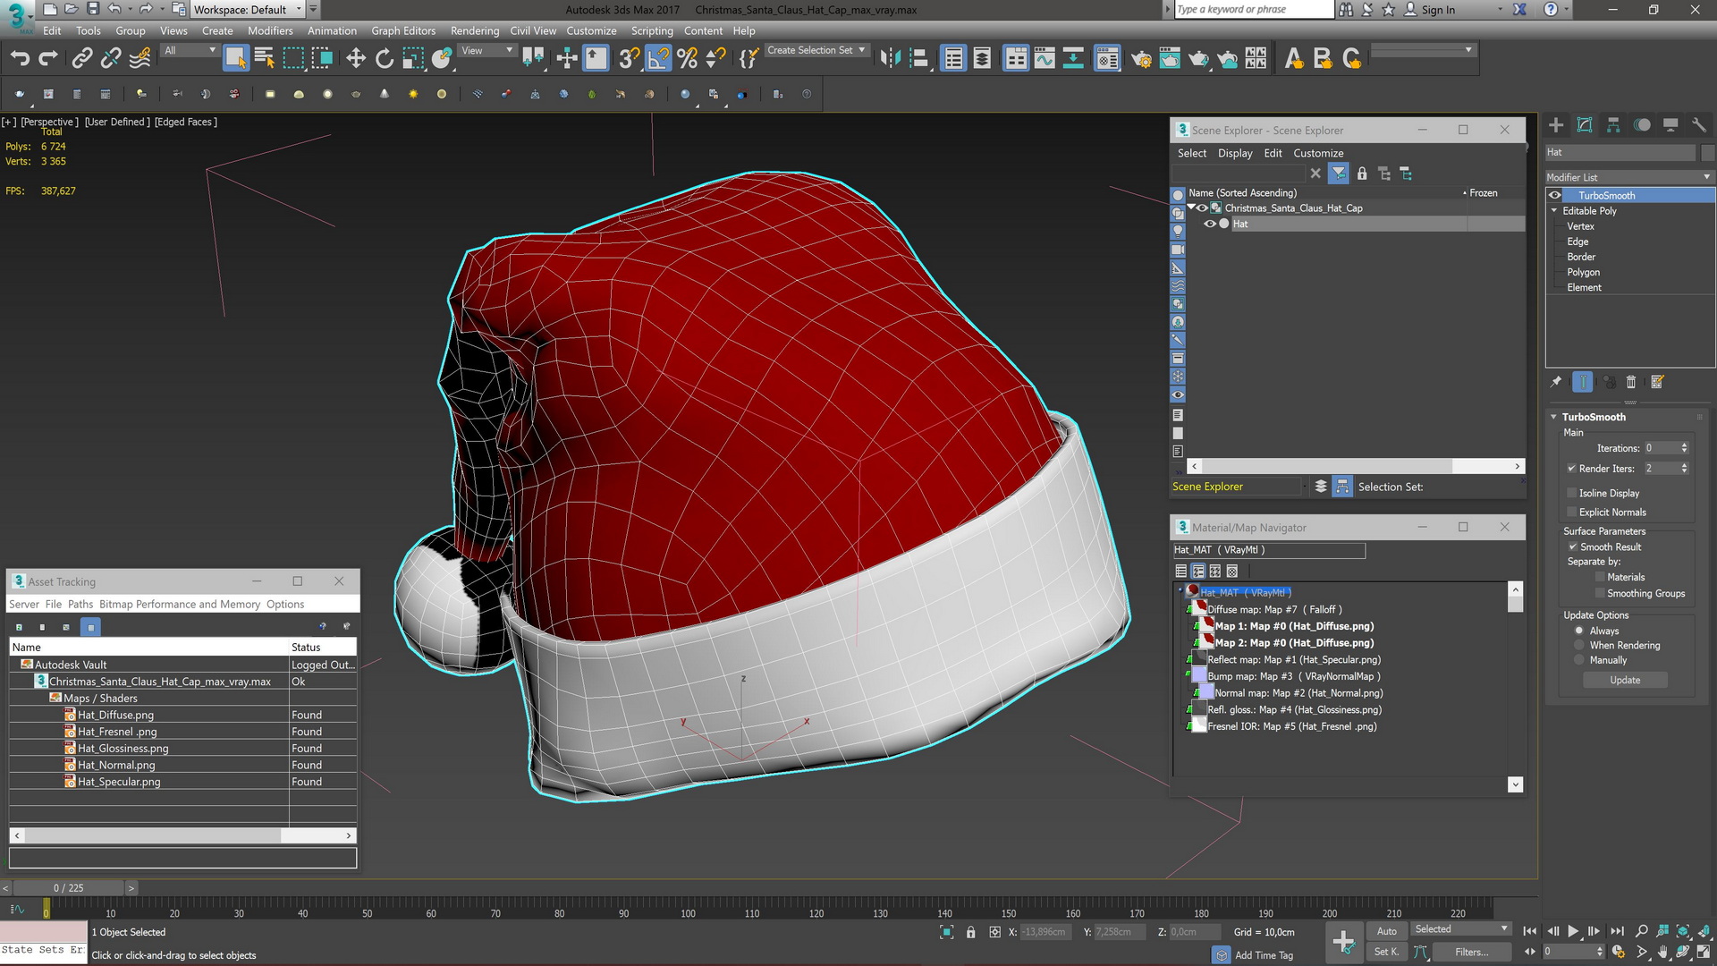This screenshot has height=966, width=1717.
Task: Open the Rendering menu
Action: pos(474,30)
